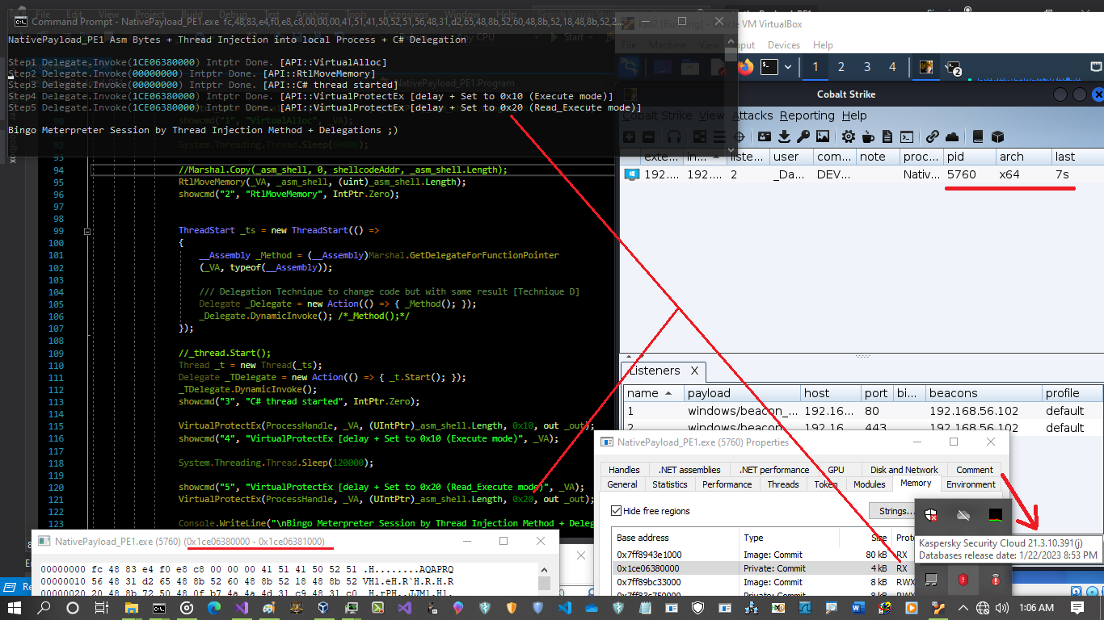Screen dimensions: 1104x620
Task: Toggle the Hide free regions checkbox
Action: coord(617,511)
